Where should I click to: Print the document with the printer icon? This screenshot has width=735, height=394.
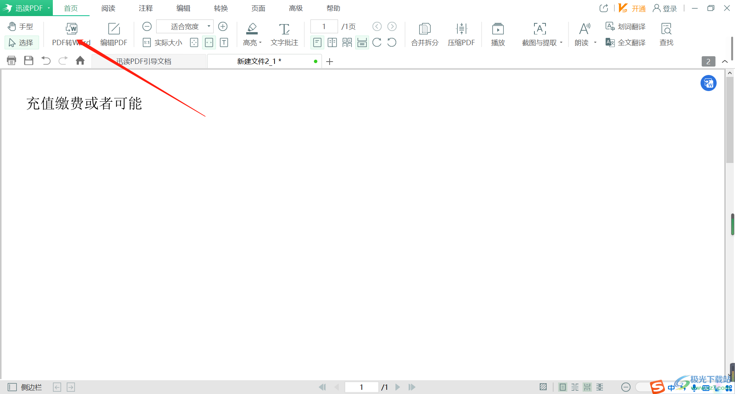pos(11,60)
